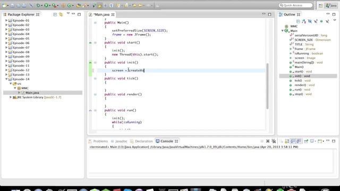Expand the Episode-01 project
The image size is (340, 191).
tap(6, 20)
